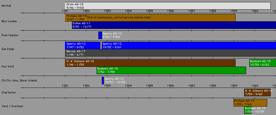Select Sperry AS-12 10/52 - 3/61 bar

[189, 46]
